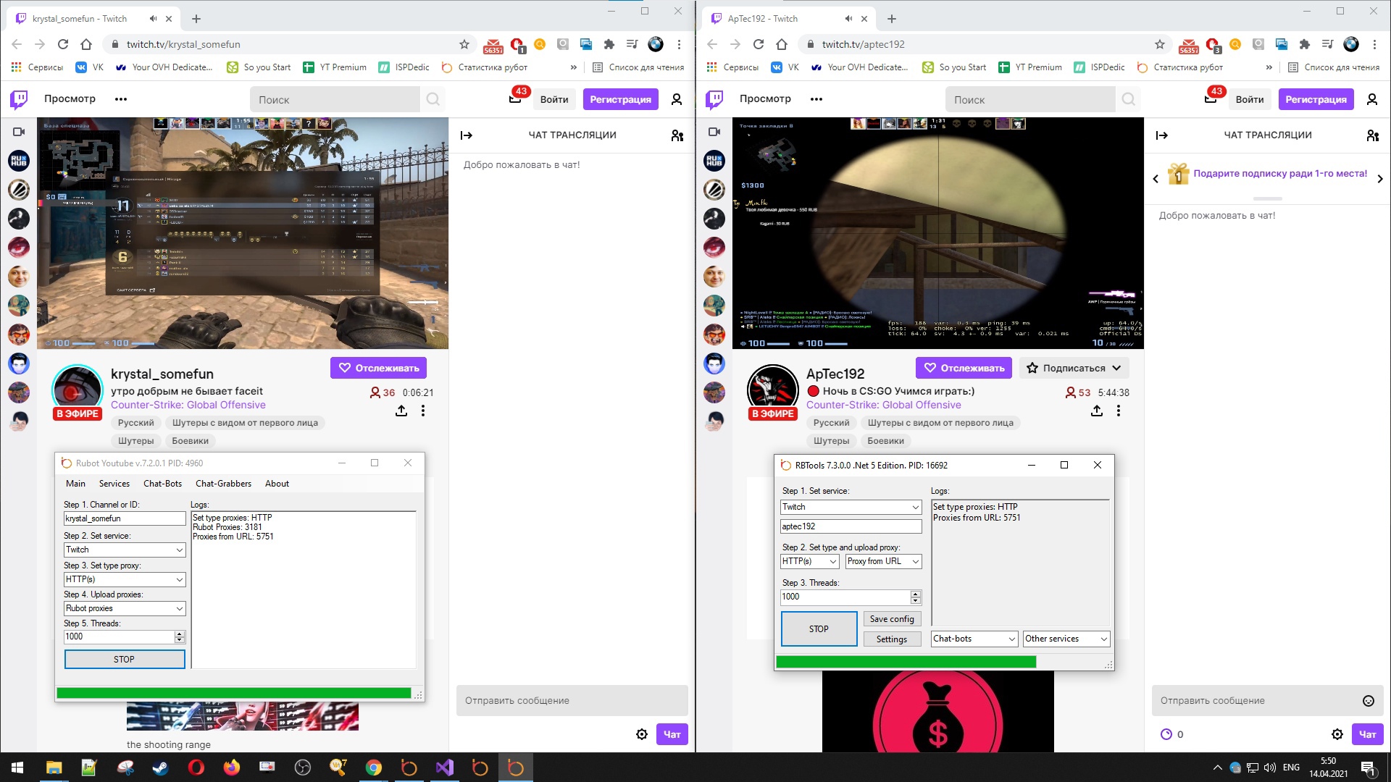This screenshot has height=782, width=1391.
Task: Open emote picker in right chat box
Action: [1368, 700]
